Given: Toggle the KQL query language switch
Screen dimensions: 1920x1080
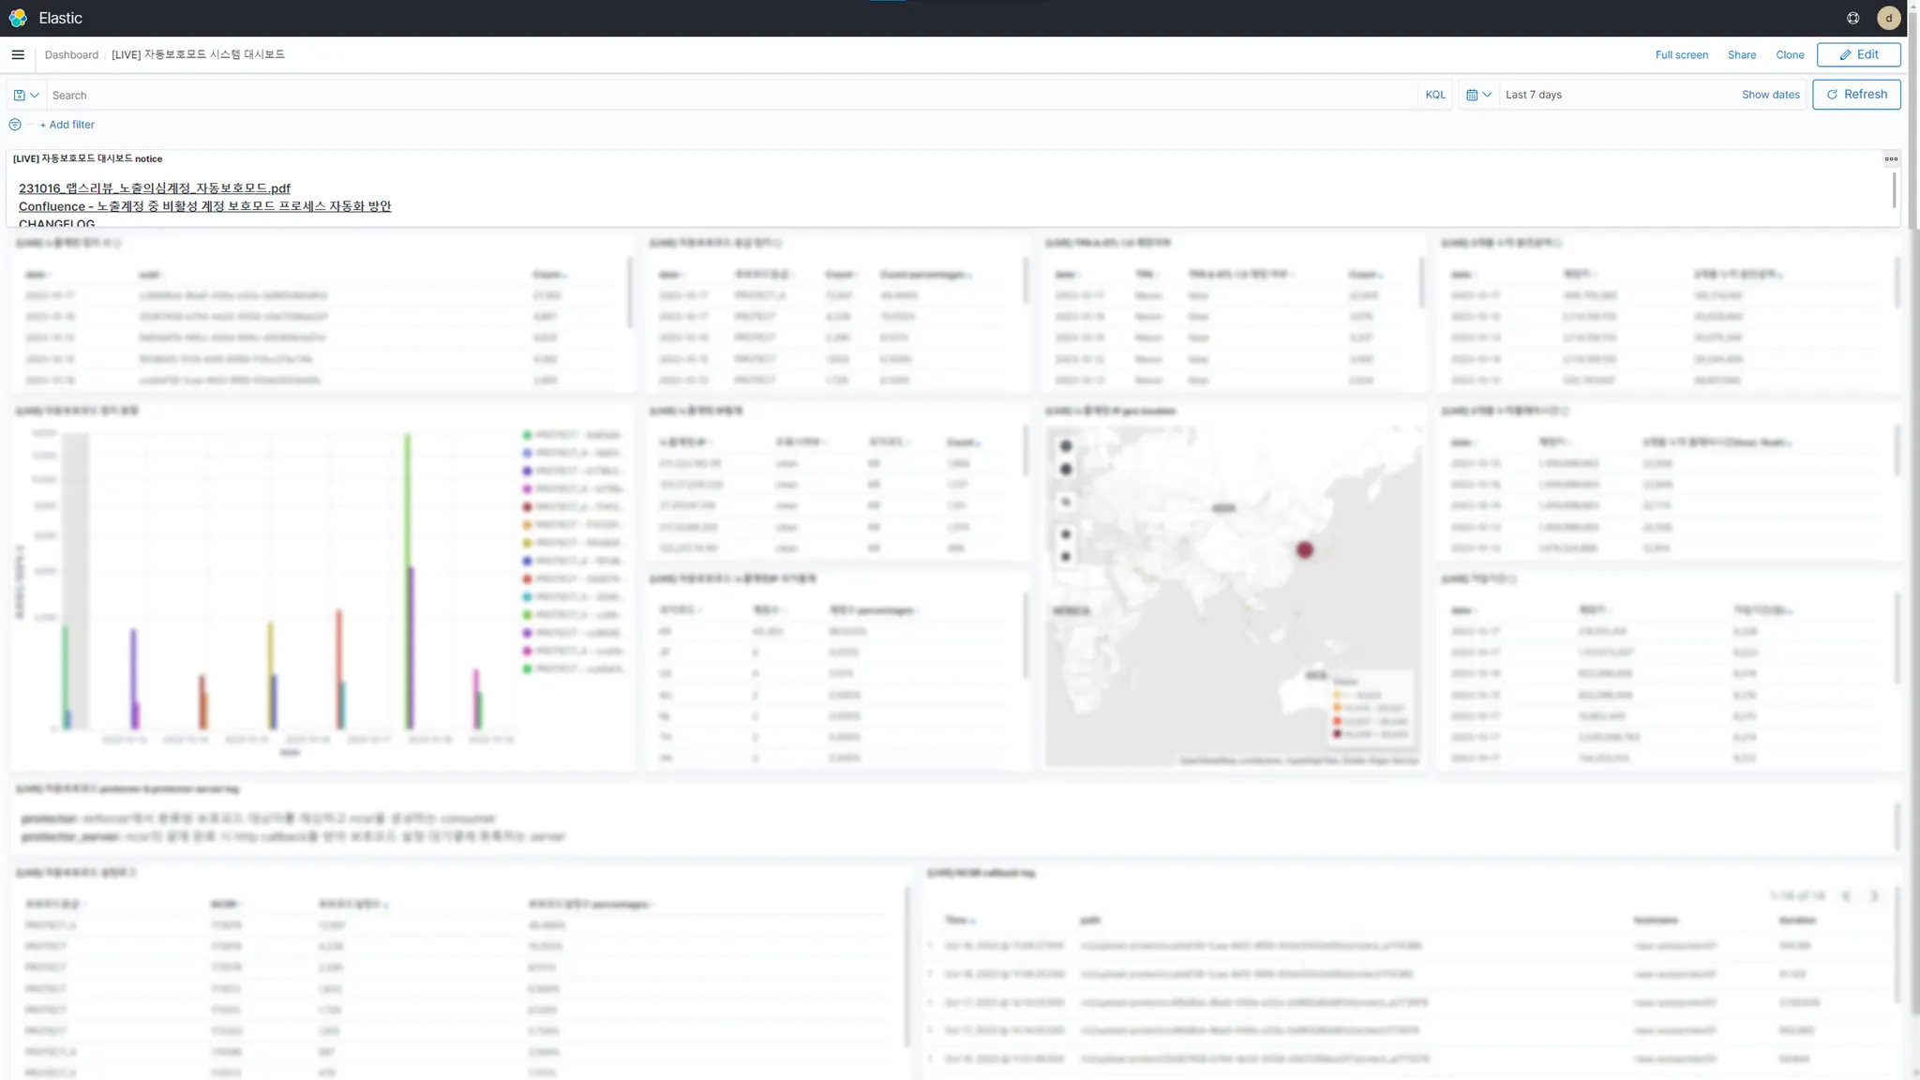Looking at the screenshot, I should pyautogui.click(x=1434, y=95).
